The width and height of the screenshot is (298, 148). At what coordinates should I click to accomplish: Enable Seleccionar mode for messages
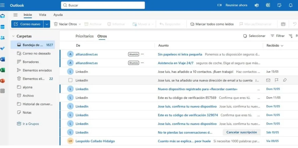coord(254,36)
